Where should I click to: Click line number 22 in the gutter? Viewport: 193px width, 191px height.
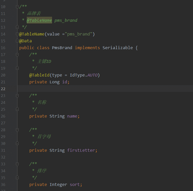(x=3, y=89)
